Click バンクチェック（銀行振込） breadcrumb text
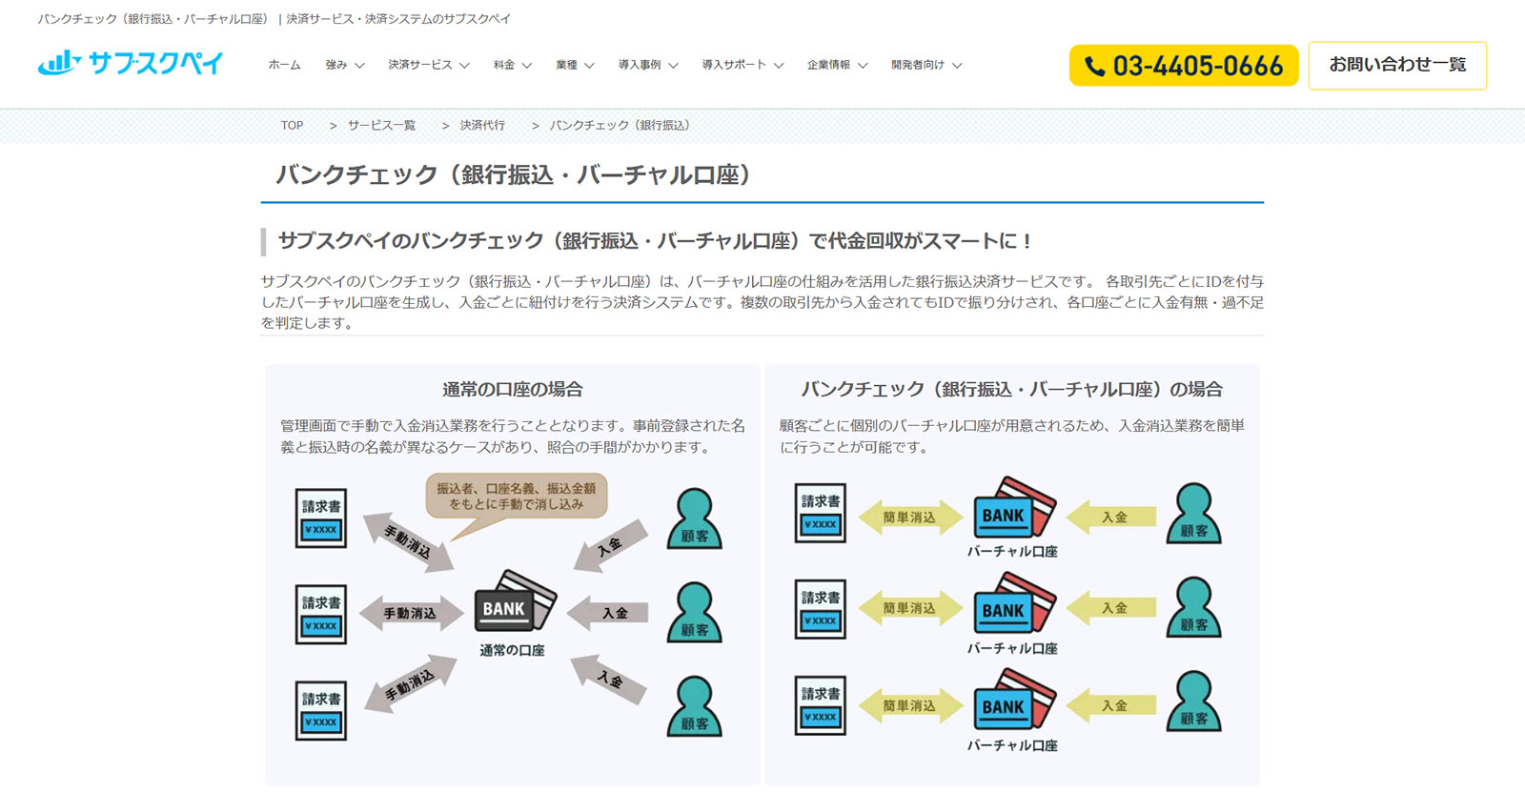Image resolution: width=1525 pixels, height=792 pixels. [620, 125]
